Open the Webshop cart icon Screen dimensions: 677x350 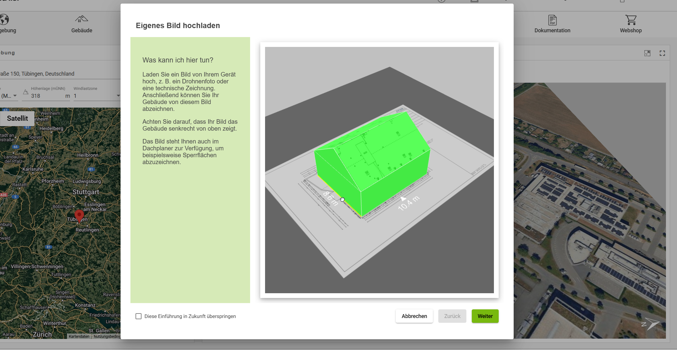[x=631, y=20]
